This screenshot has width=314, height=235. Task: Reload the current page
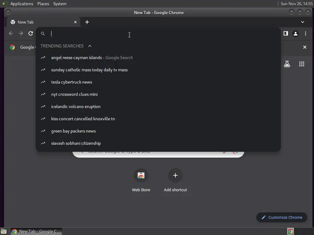pos(31,33)
